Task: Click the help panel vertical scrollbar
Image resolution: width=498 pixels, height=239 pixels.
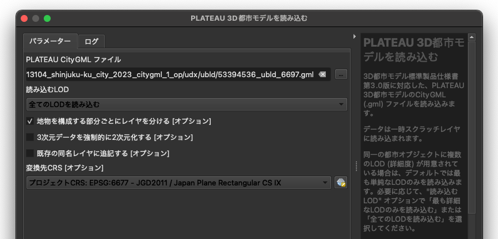Action: pos(472,127)
